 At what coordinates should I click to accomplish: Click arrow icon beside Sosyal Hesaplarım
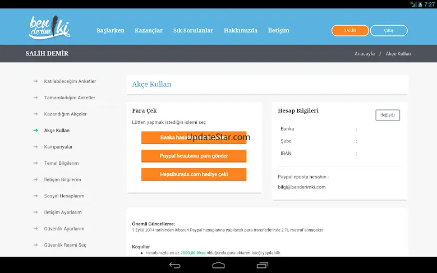point(36,196)
